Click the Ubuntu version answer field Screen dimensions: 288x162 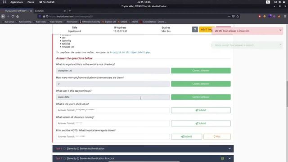click(x=113, y=123)
